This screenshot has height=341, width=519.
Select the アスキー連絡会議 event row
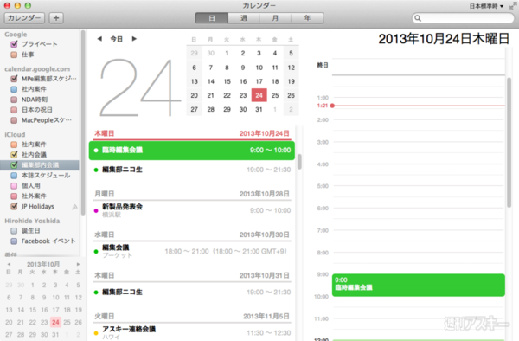pos(192,332)
